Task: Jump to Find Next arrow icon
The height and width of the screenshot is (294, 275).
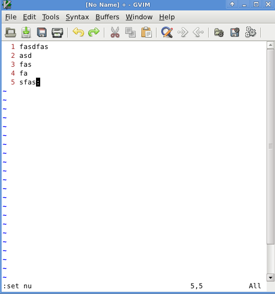Action: click(183, 32)
